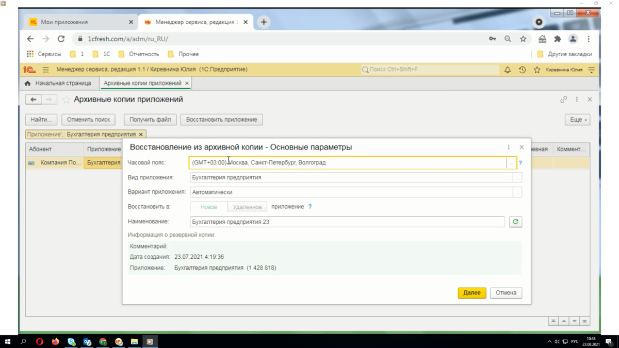Open the Другие закладки bookmarks folder
Screen dimensions: 619x348
pos(564,54)
